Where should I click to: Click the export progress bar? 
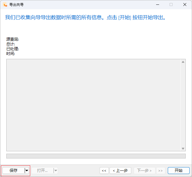click(96, 156)
